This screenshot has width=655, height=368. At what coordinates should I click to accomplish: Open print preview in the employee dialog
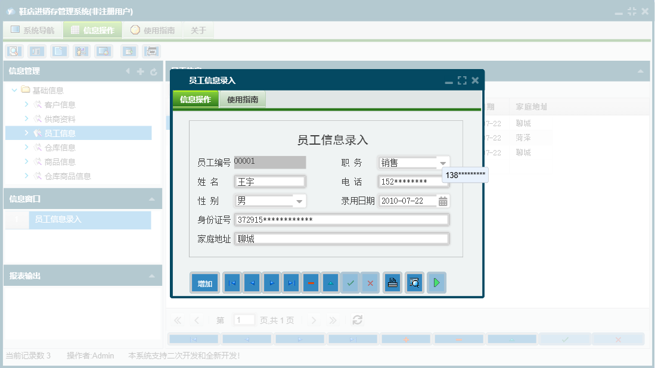click(414, 283)
